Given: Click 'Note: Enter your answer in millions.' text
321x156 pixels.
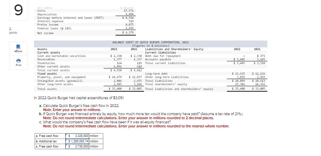Looking at the screenshot, I should coord(72,110).
